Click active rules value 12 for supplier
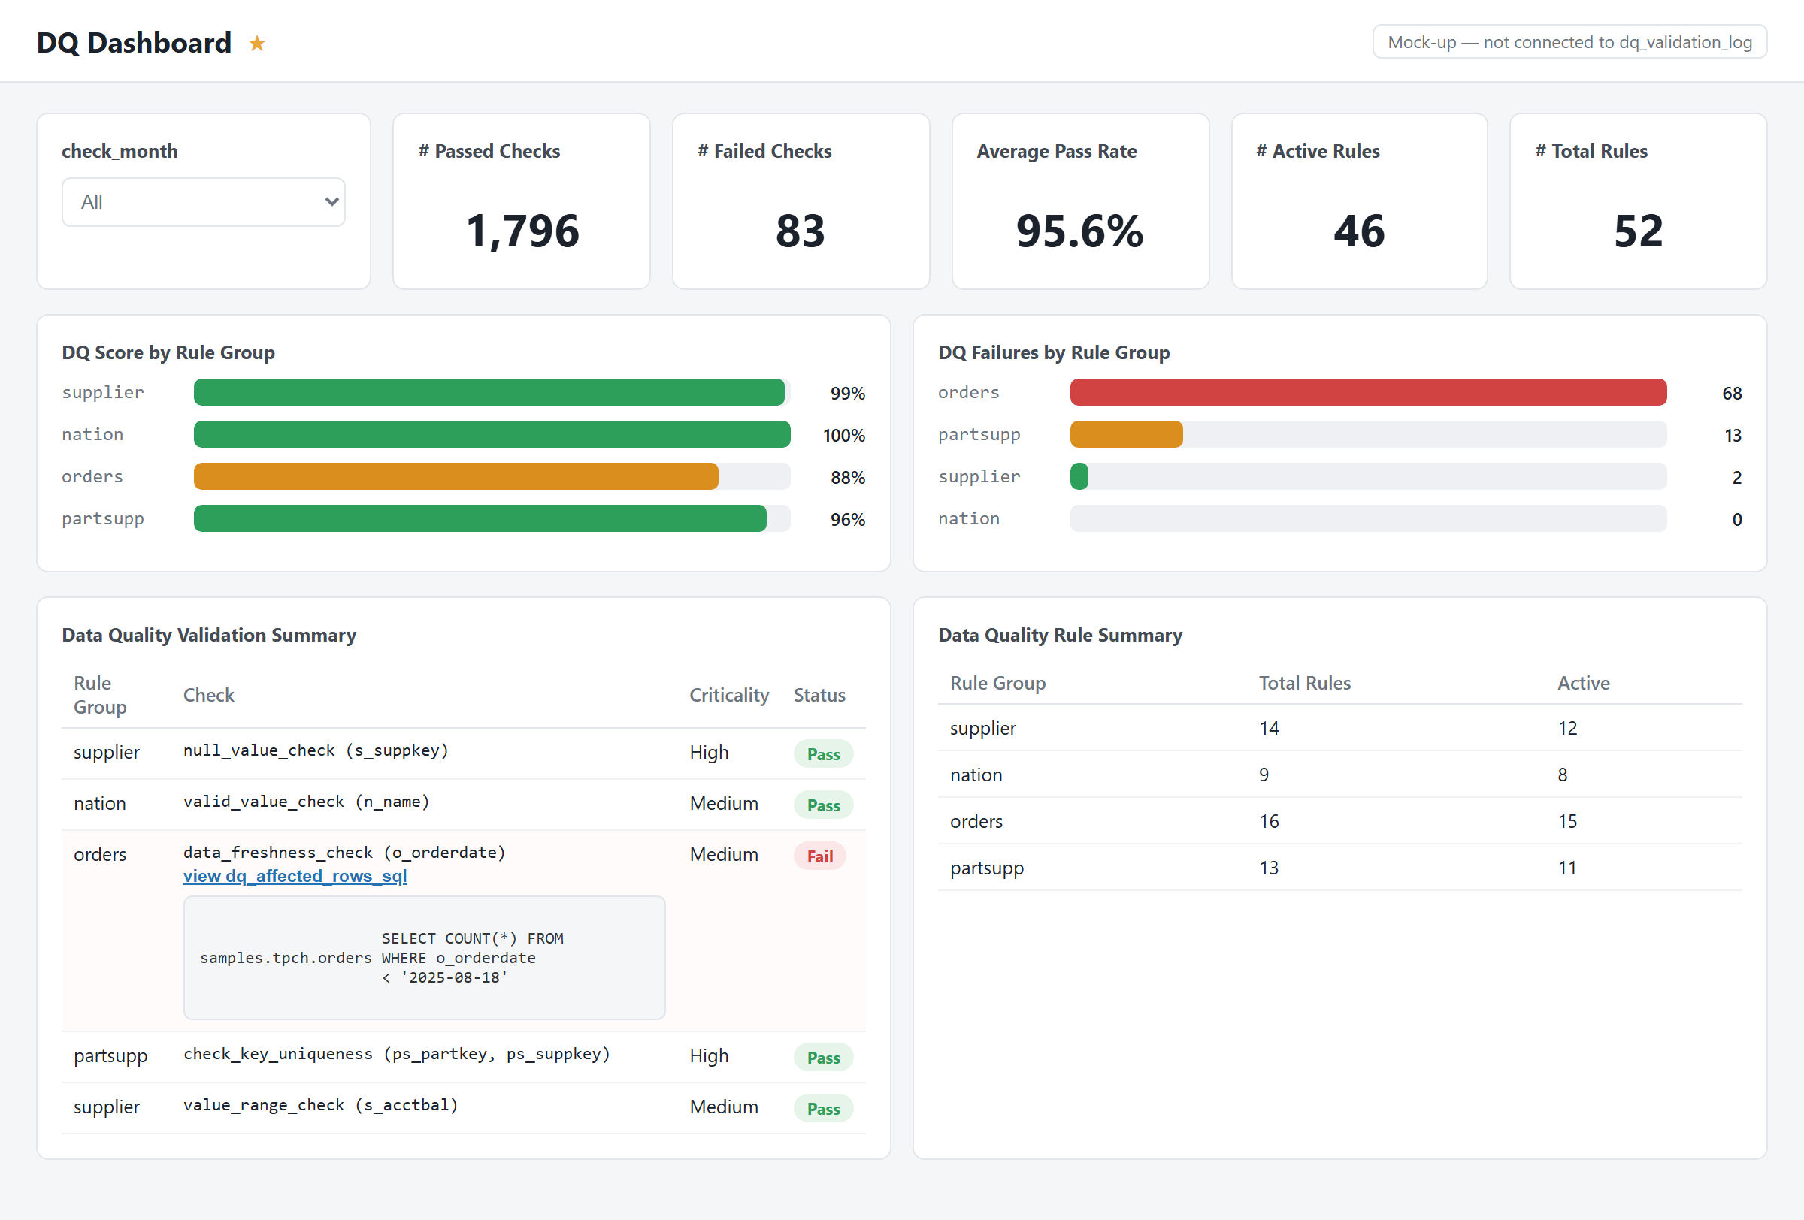The height and width of the screenshot is (1220, 1804). tap(1567, 728)
